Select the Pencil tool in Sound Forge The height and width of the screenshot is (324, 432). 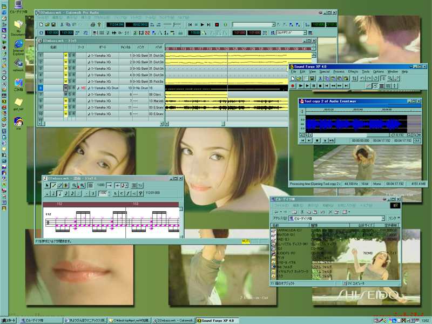point(397,78)
